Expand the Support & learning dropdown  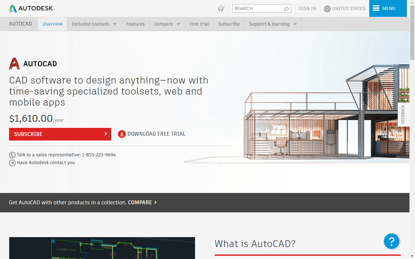pyautogui.click(x=273, y=24)
